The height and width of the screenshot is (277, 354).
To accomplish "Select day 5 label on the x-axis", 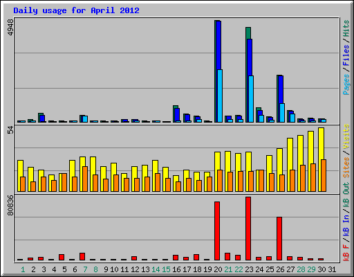I will tap(64, 269).
